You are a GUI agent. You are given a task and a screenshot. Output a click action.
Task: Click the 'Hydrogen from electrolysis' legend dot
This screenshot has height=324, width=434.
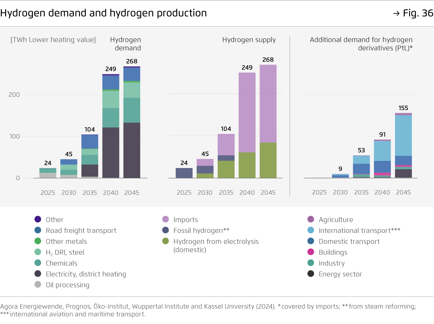pos(166,241)
